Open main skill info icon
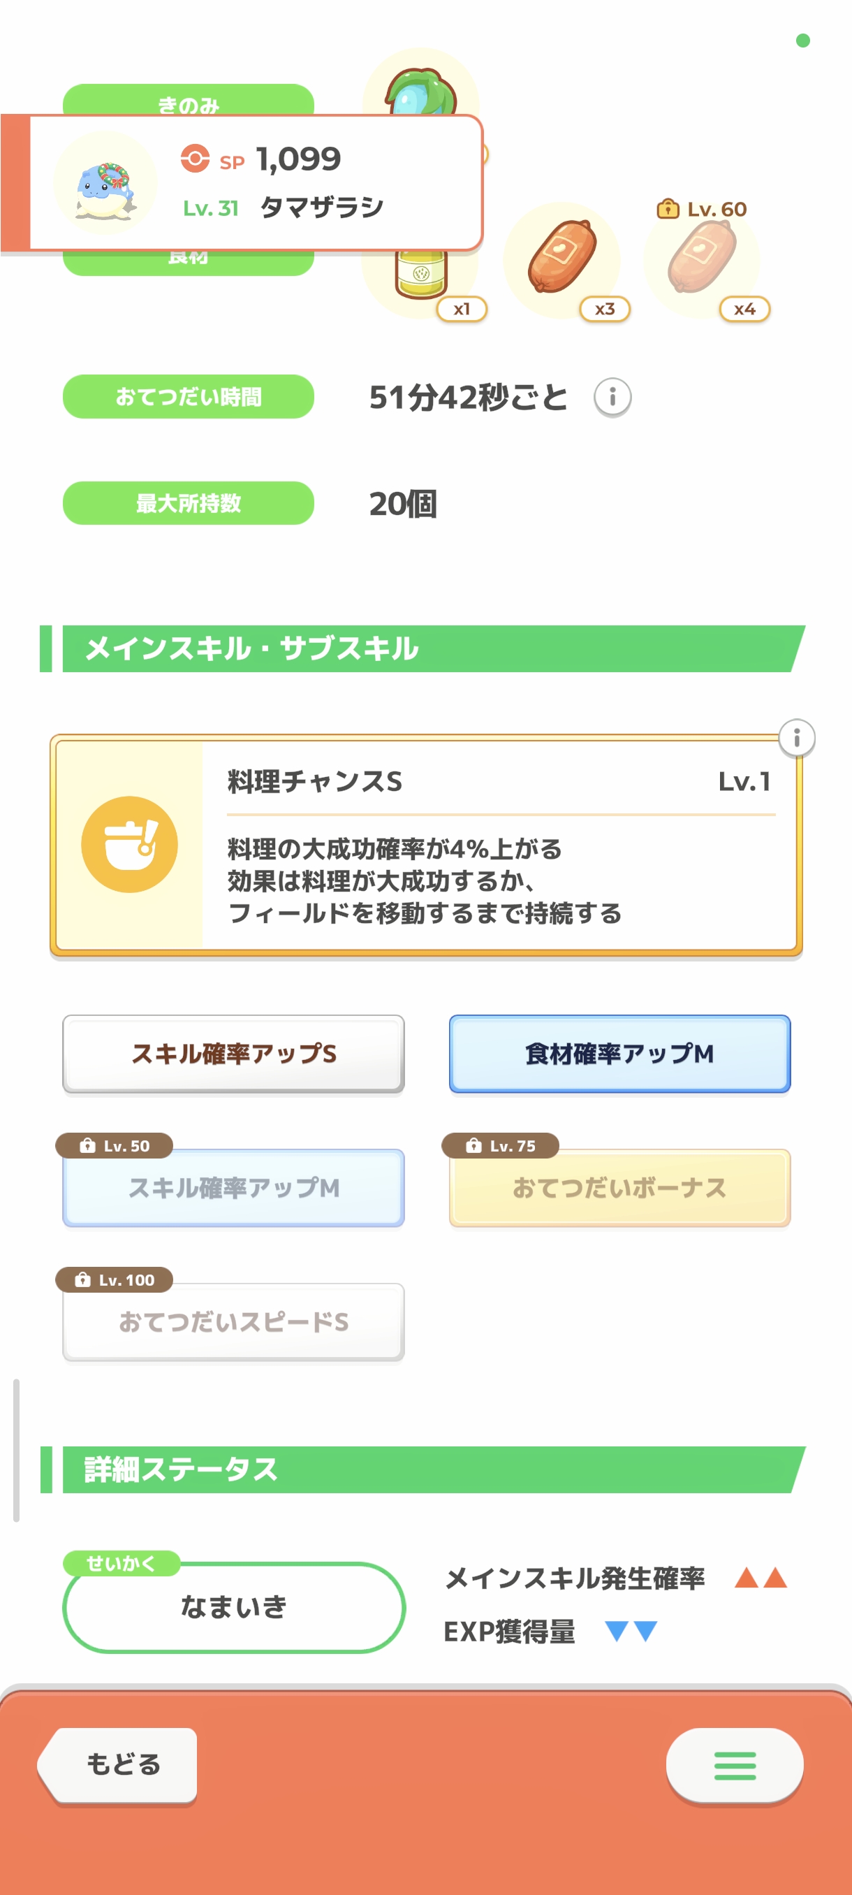The height and width of the screenshot is (1895, 852). [x=797, y=737]
